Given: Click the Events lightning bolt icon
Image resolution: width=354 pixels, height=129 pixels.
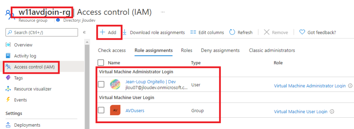Looking at the screenshot, I should coord(8,100).
